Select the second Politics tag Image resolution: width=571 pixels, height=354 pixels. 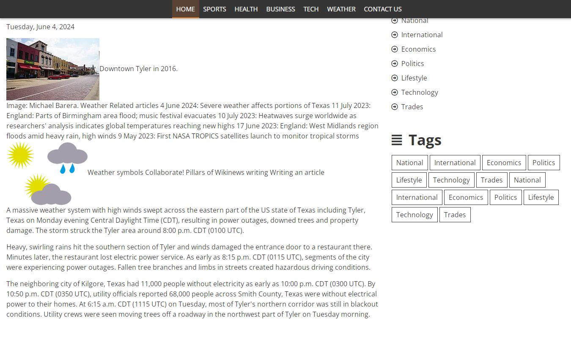(506, 197)
